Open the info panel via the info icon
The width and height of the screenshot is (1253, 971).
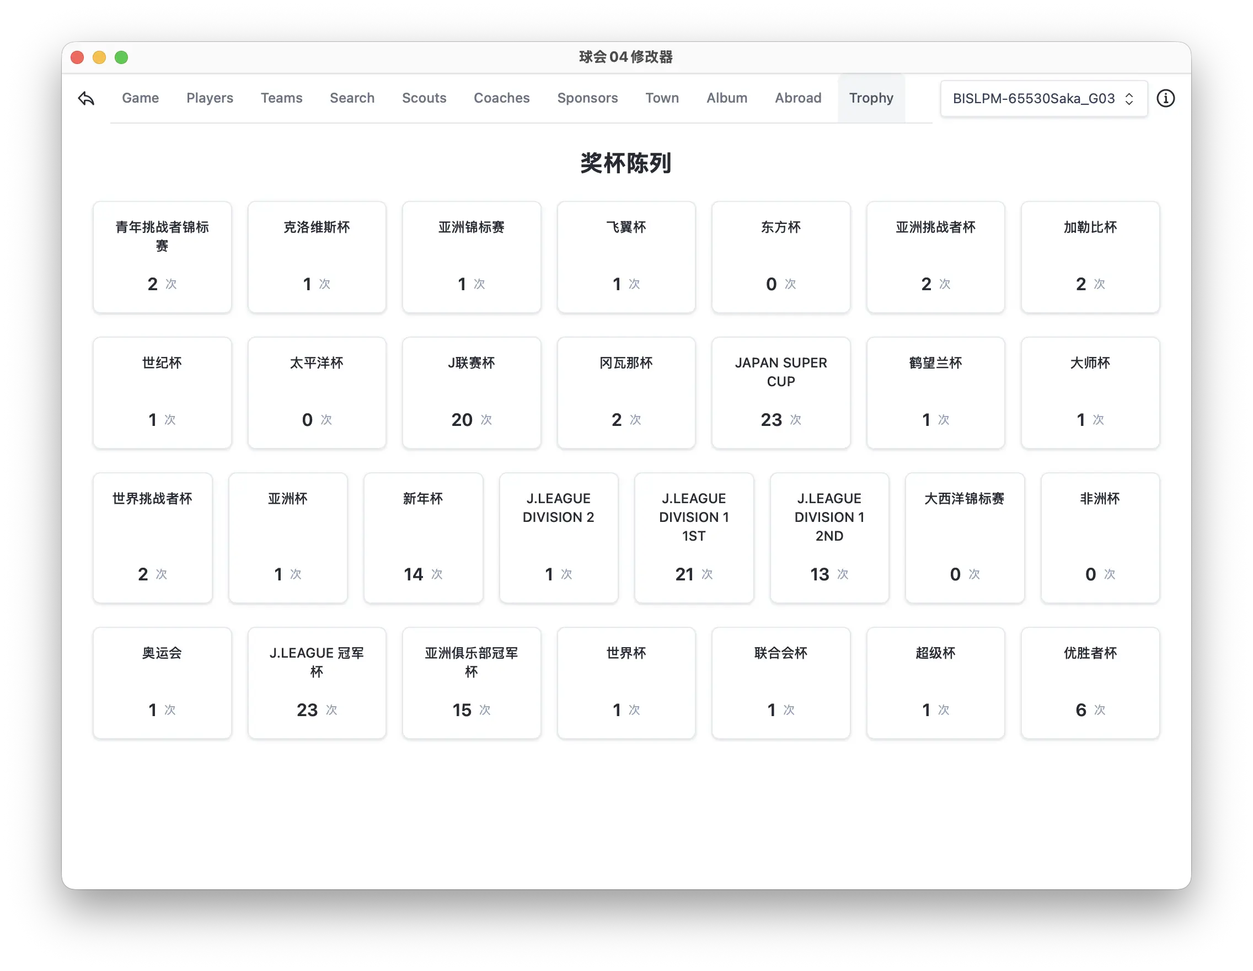pyautogui.click(x=1166, y=98)
